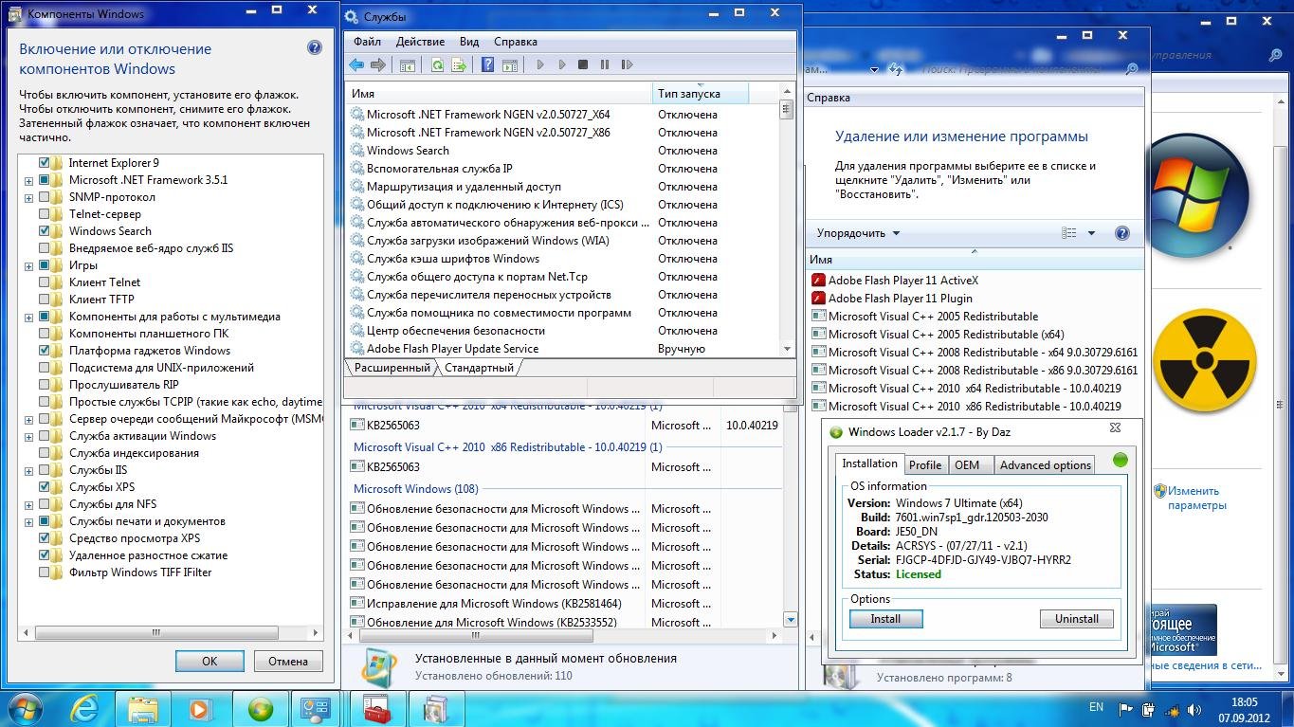Screen dimensions: 1294x727
Task: Uncheck Internet Explorer 9 component
Action: pos(45,163)
